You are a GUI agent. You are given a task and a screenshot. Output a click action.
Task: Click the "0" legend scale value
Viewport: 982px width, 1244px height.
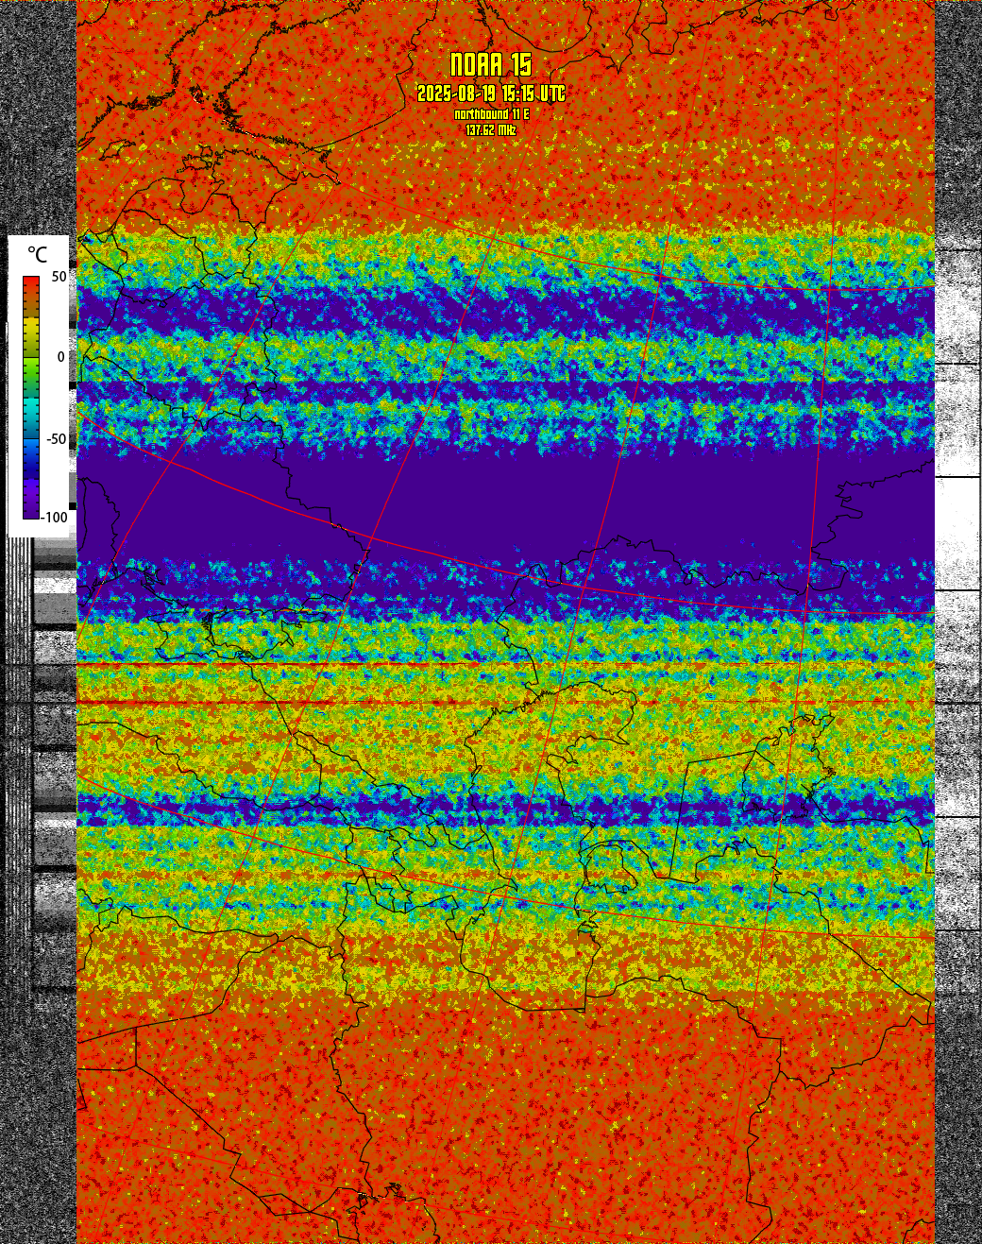click(x=61, y=357)
